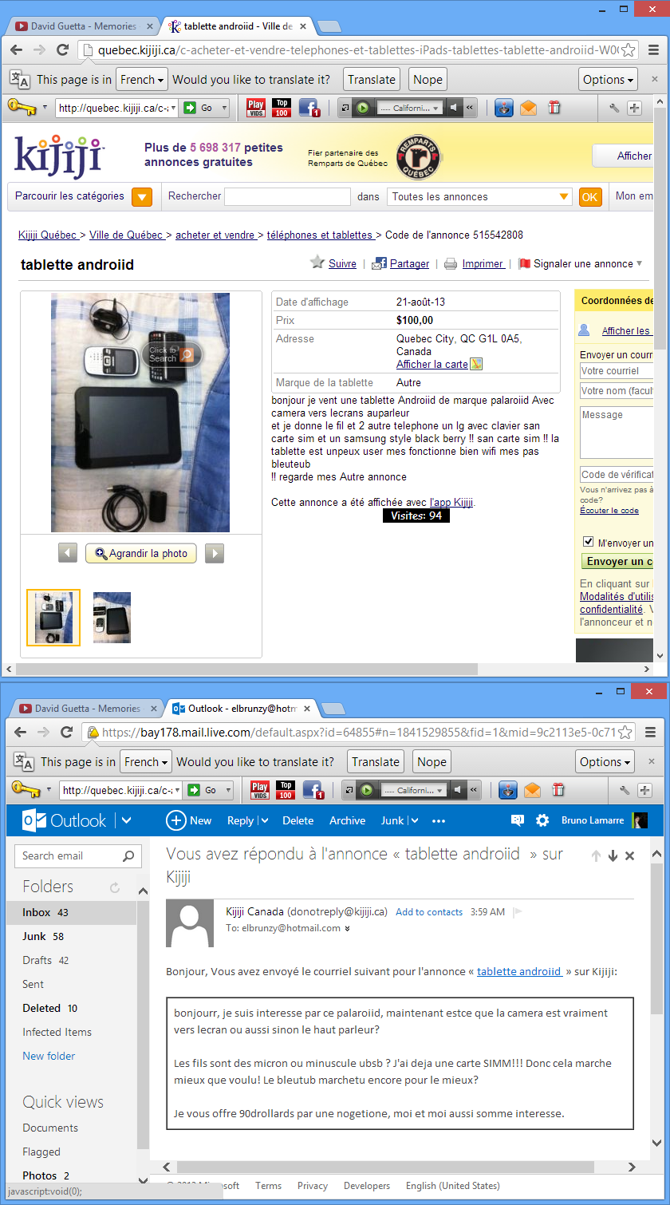Open Outlook settings gear

(542, 820)
